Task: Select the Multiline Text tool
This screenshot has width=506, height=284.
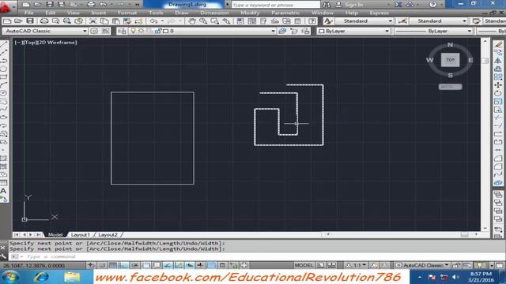Action: (x=3, y=191)
